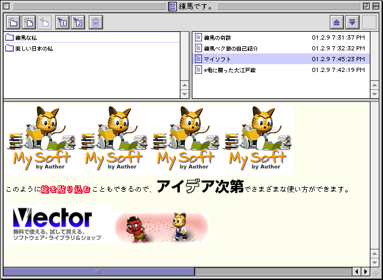383x280 pixels.
Task: Click horizontal scrollbar right arrow
Action: point(366,272)
